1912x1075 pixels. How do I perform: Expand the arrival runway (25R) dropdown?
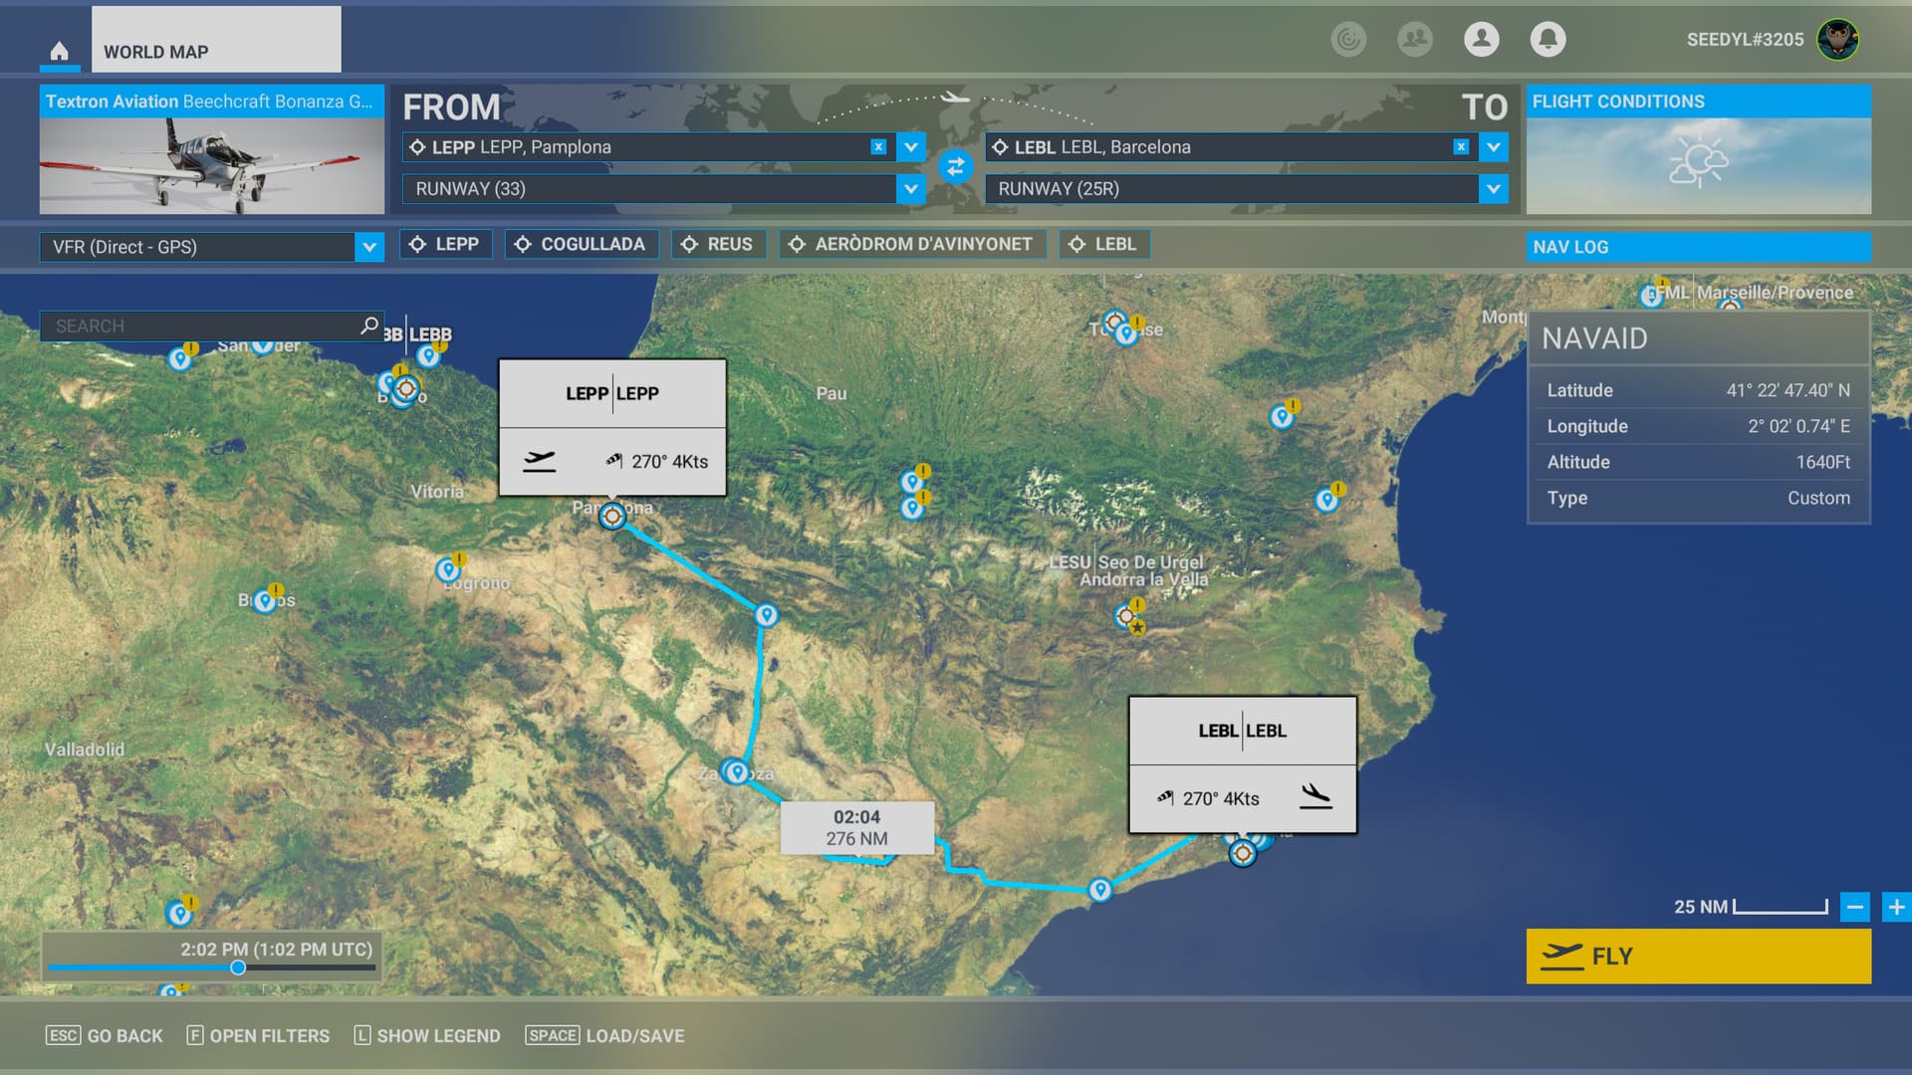(1493, 189)
